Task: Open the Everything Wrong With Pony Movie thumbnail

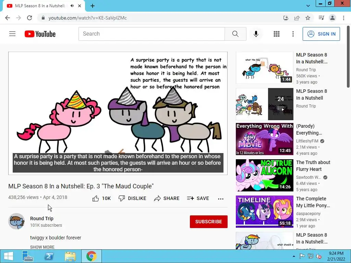Action: coord(264,139)
